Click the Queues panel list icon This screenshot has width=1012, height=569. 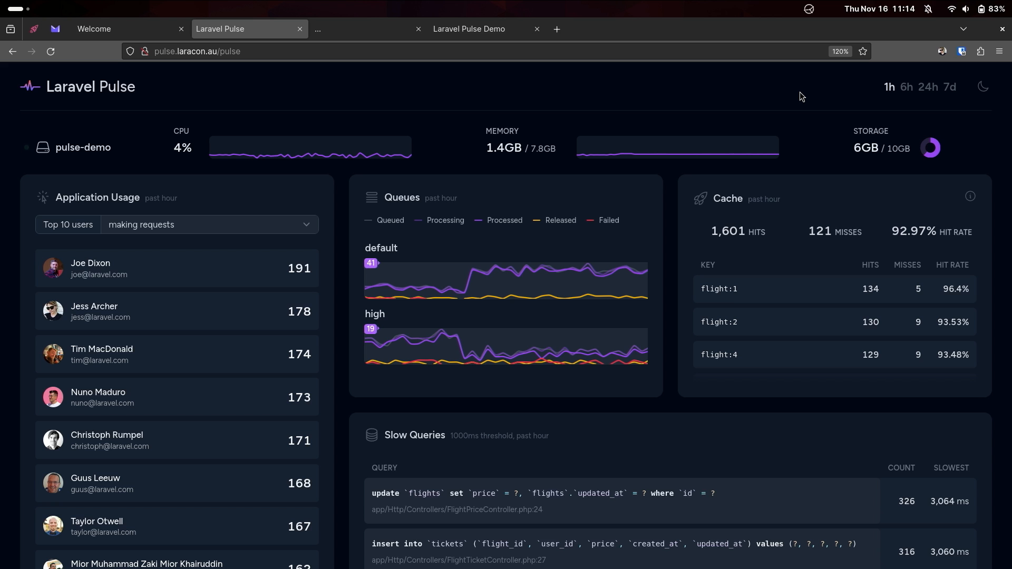(x=372, y=197)
